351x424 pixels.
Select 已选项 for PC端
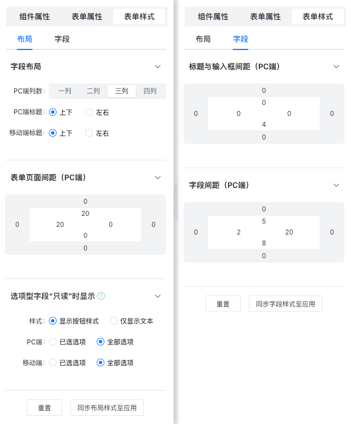click(53, 342)
